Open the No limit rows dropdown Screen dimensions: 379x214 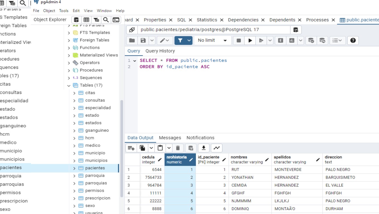[x=213, y=40]
